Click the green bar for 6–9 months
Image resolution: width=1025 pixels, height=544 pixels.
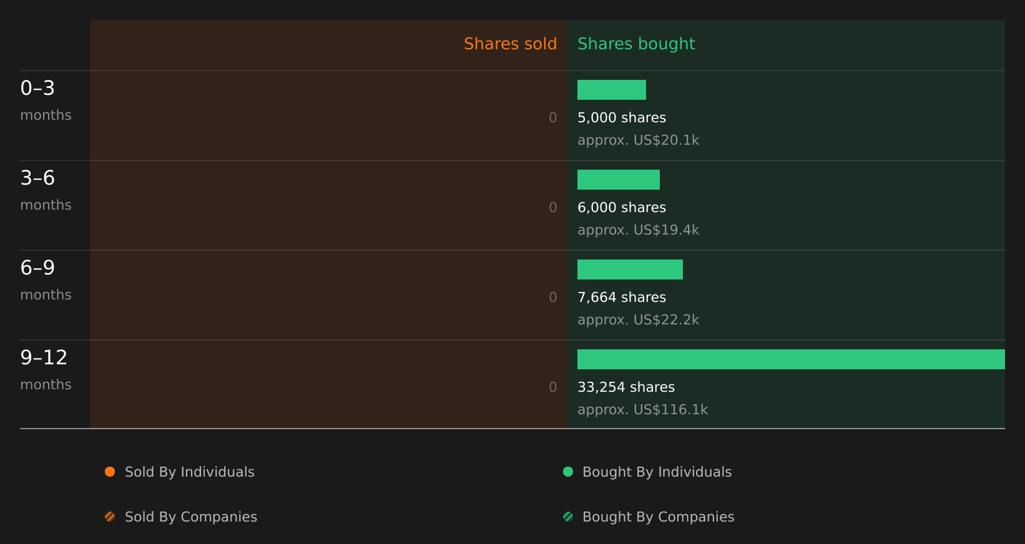(x=630, y=270)
